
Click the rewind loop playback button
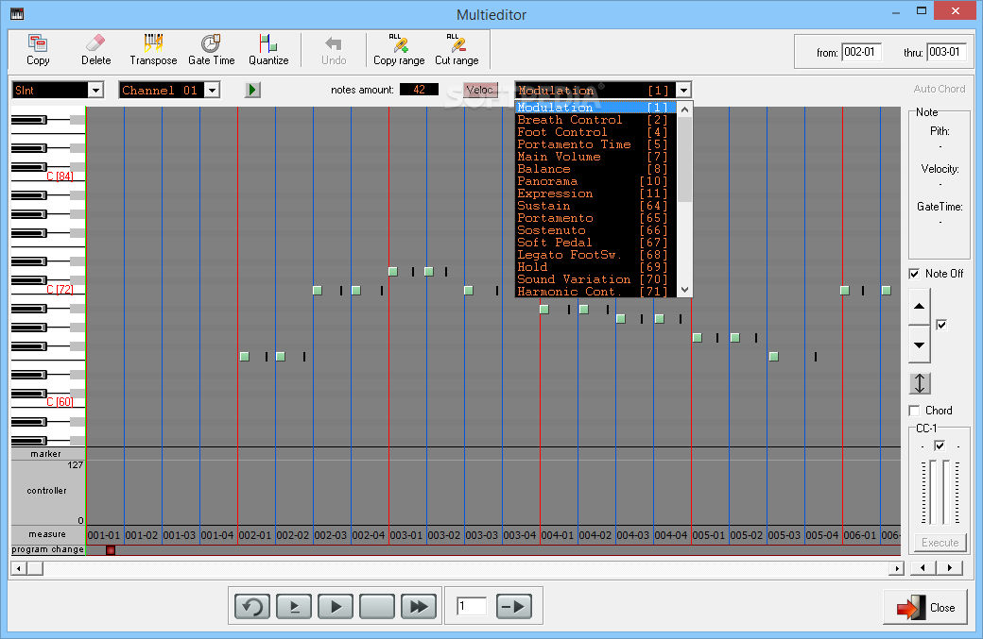point(252,606)
